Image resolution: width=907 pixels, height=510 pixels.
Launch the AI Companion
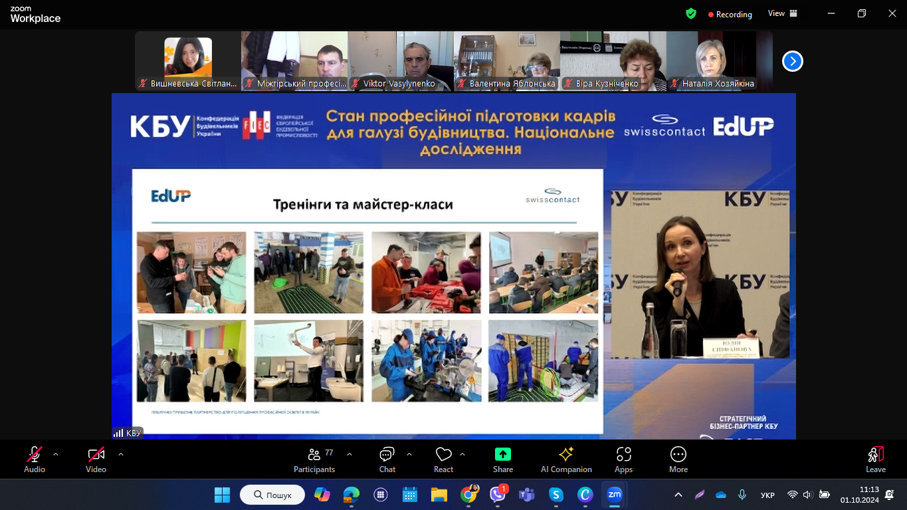[566, 459]
